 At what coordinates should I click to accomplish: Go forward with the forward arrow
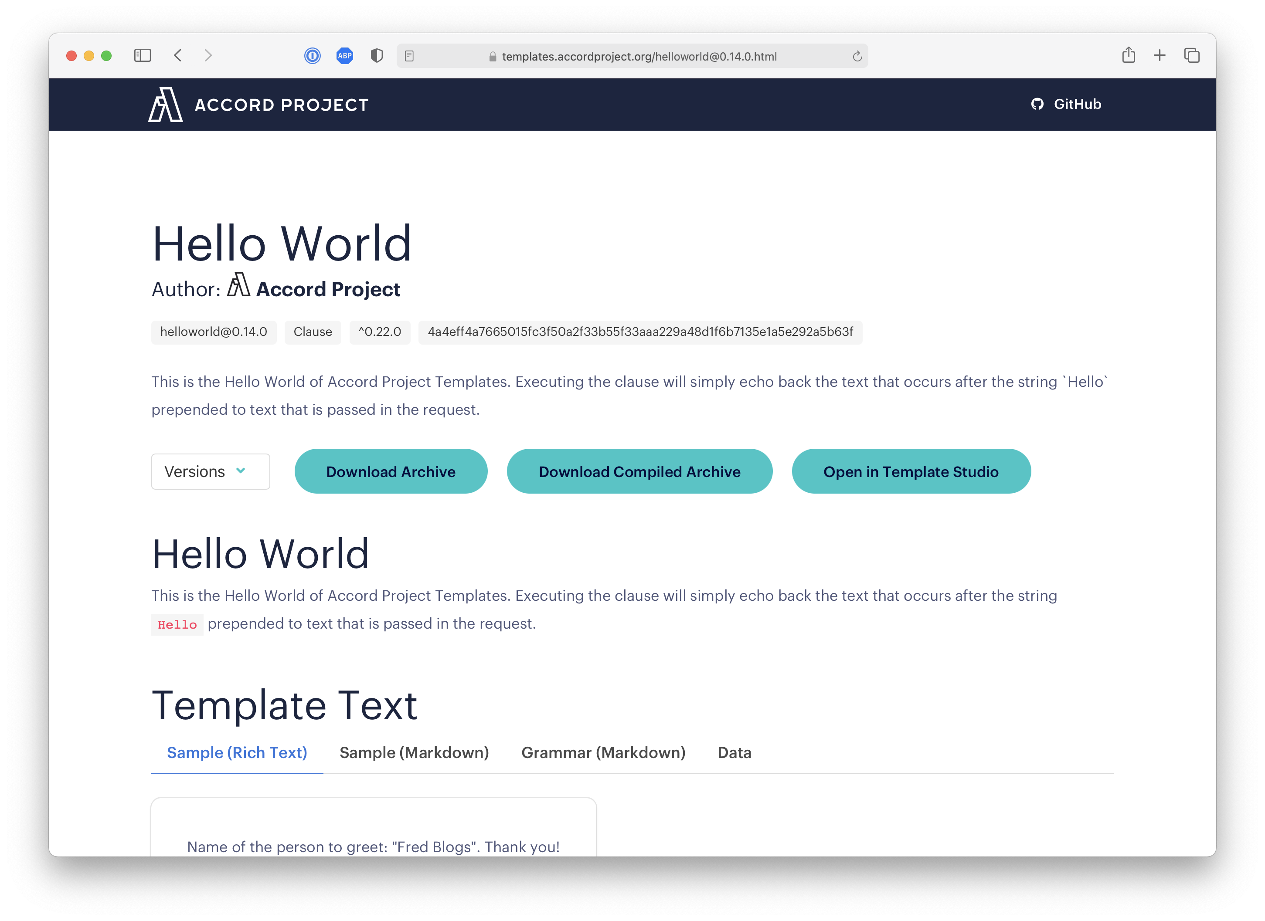point(208,55)
